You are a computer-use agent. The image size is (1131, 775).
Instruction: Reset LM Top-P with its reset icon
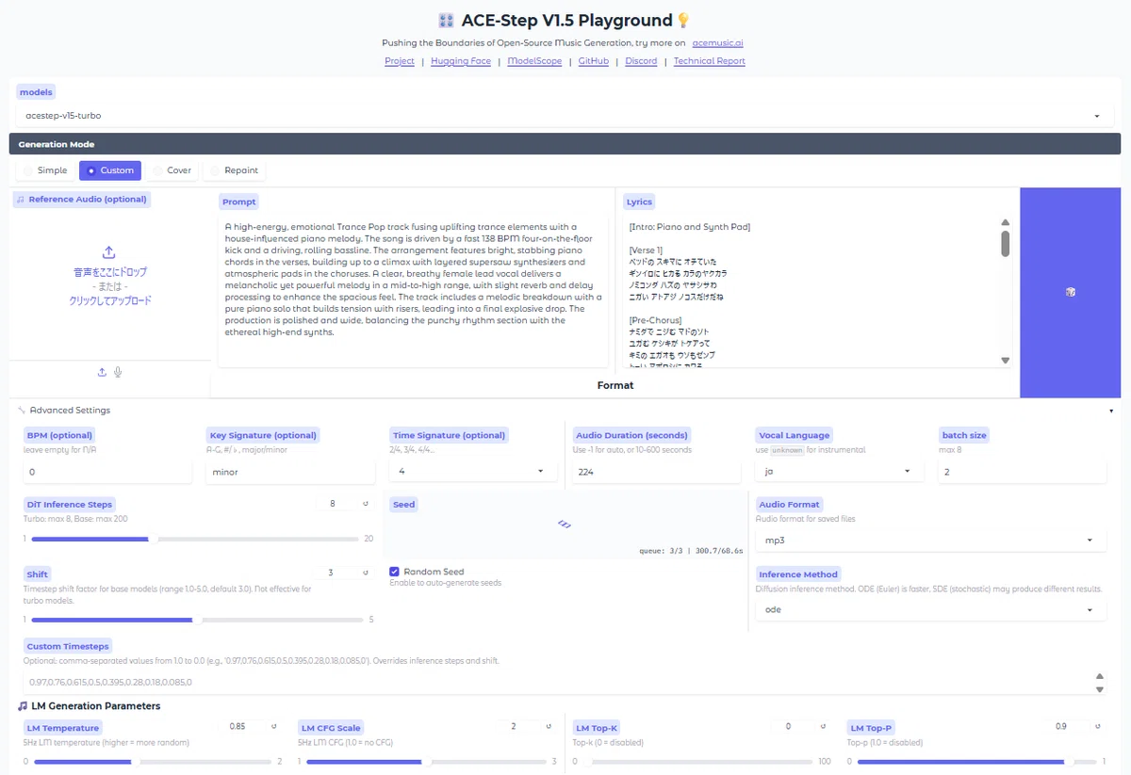[x=1098, y=726]
